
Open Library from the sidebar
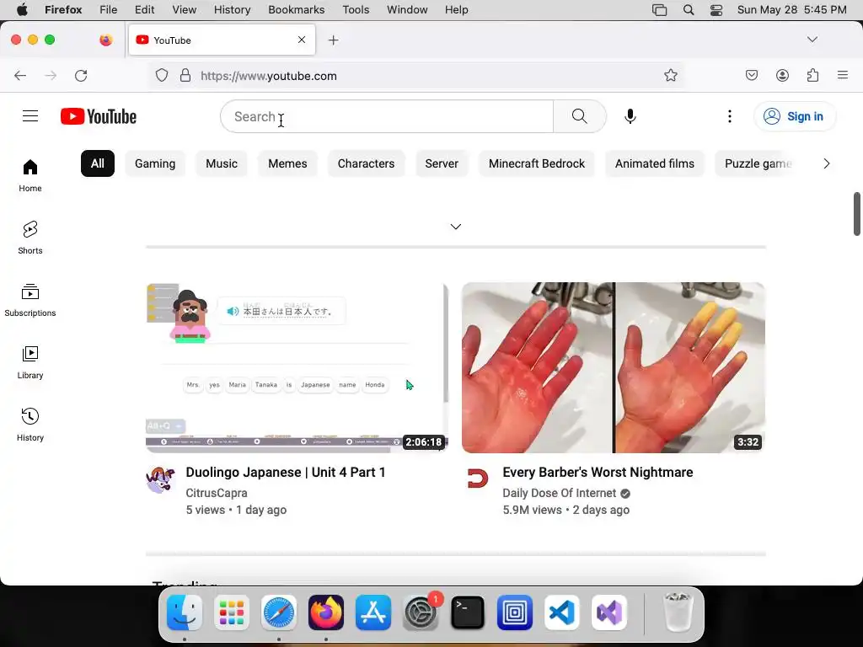coord(30,362)
